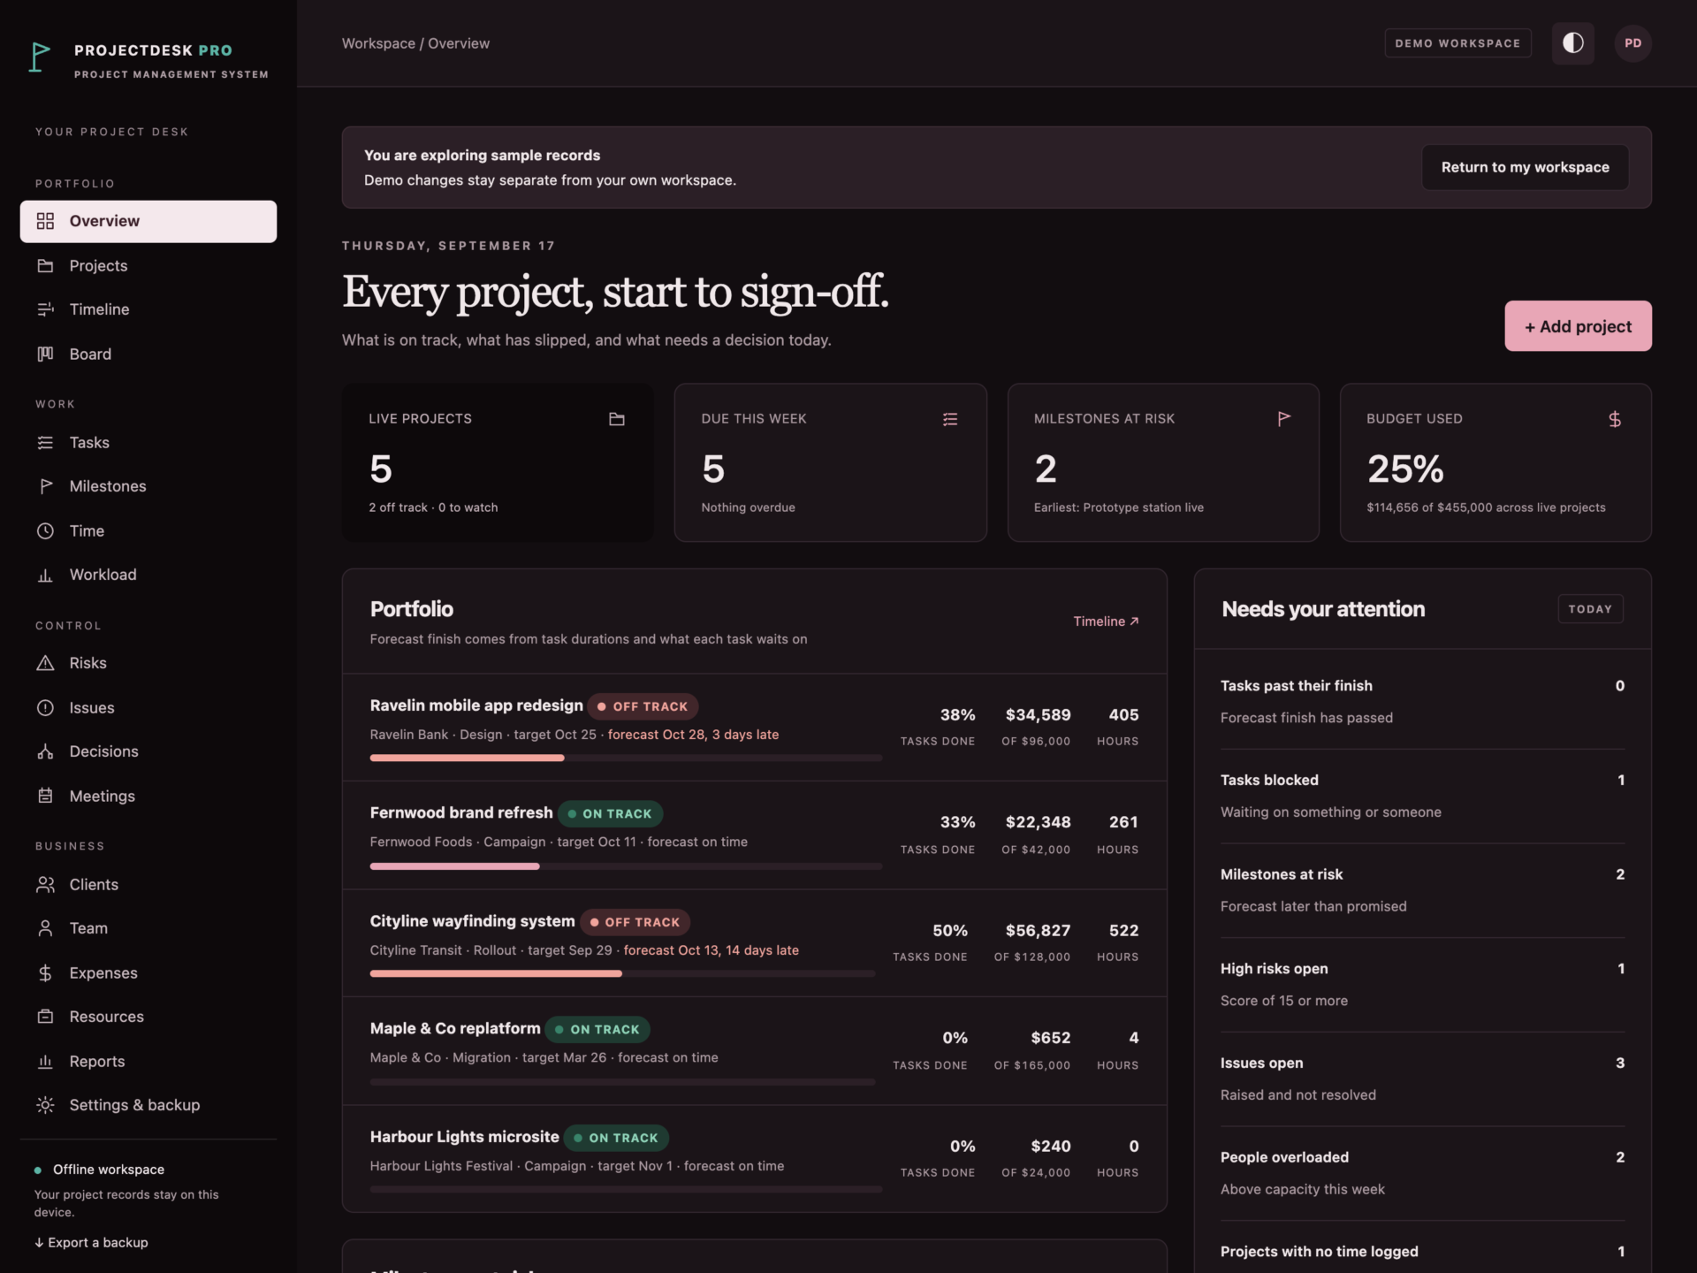This screenshot has height=1273, width=1697.
Task: Click the Workspace breadcrumb
Action: (x=378, y=43)
